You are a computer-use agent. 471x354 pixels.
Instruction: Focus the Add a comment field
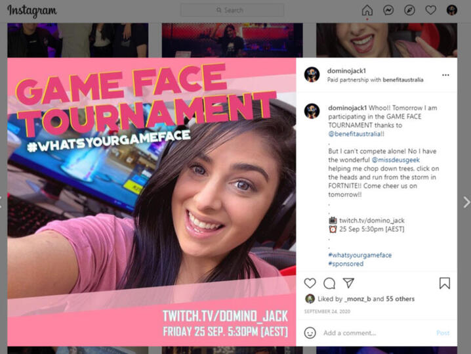377,333
